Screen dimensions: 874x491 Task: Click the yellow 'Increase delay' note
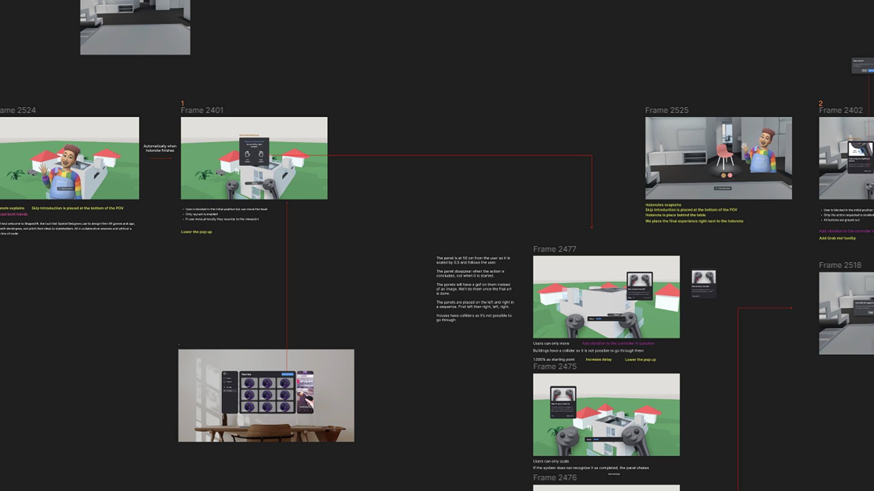pos(599,360)
